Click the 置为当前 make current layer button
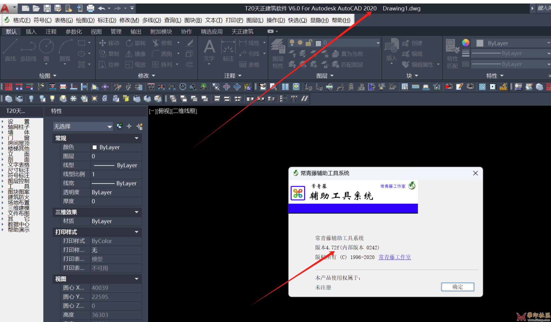Viewport: 551px width, 322px height. point(347,54)
